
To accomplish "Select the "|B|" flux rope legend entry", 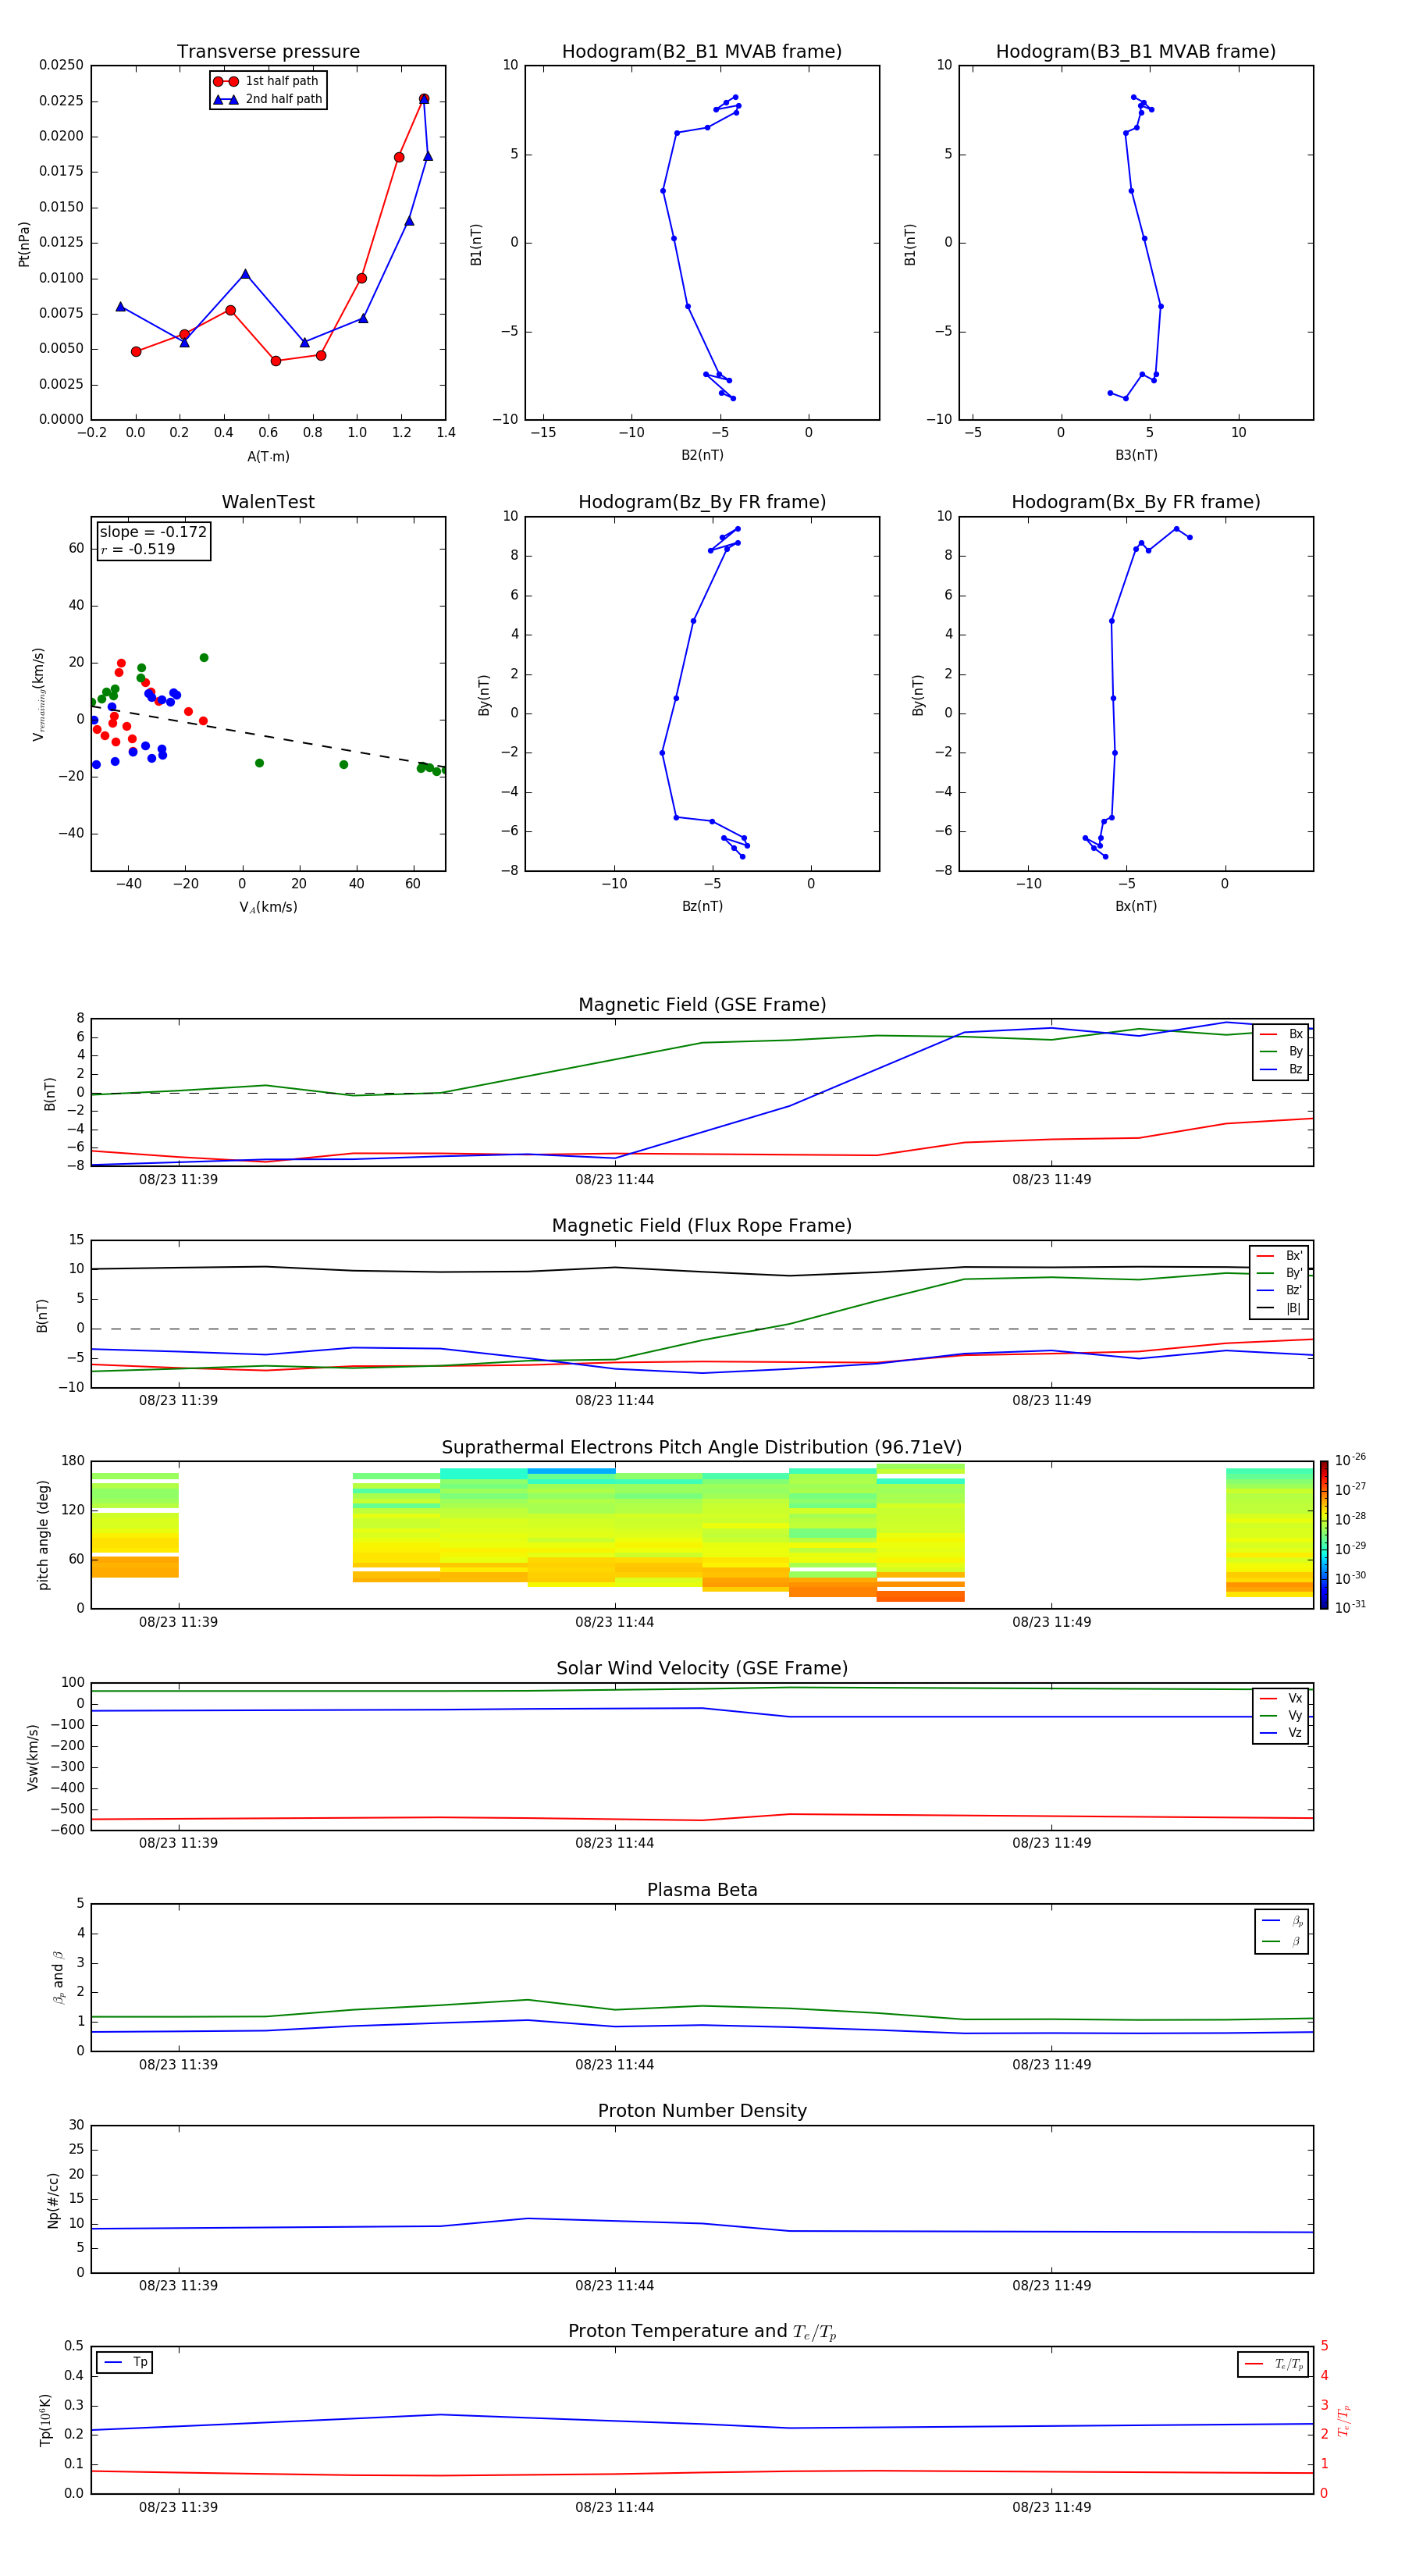I will click(x=1279, y=1308).
